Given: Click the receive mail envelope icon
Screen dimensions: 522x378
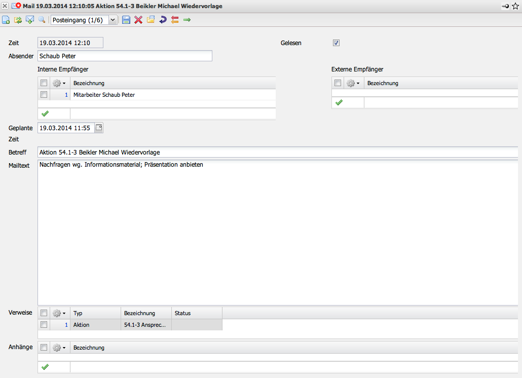Looking at the screenshot, I should point(30,20).
